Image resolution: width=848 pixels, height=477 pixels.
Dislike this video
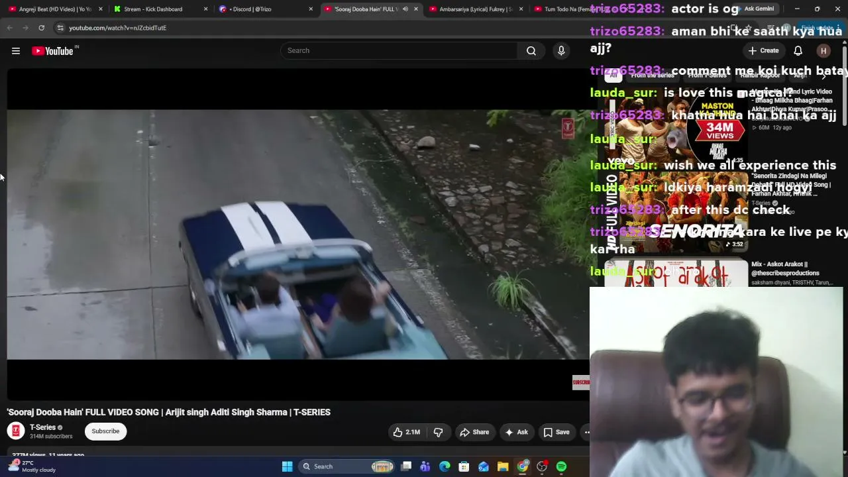pos(438,433)
